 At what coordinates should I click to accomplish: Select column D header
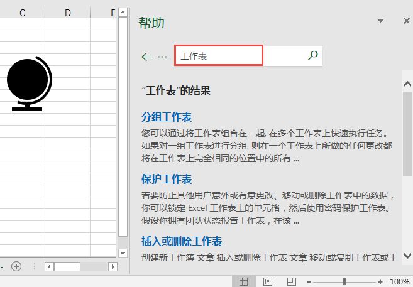click(x=68, y=13)
